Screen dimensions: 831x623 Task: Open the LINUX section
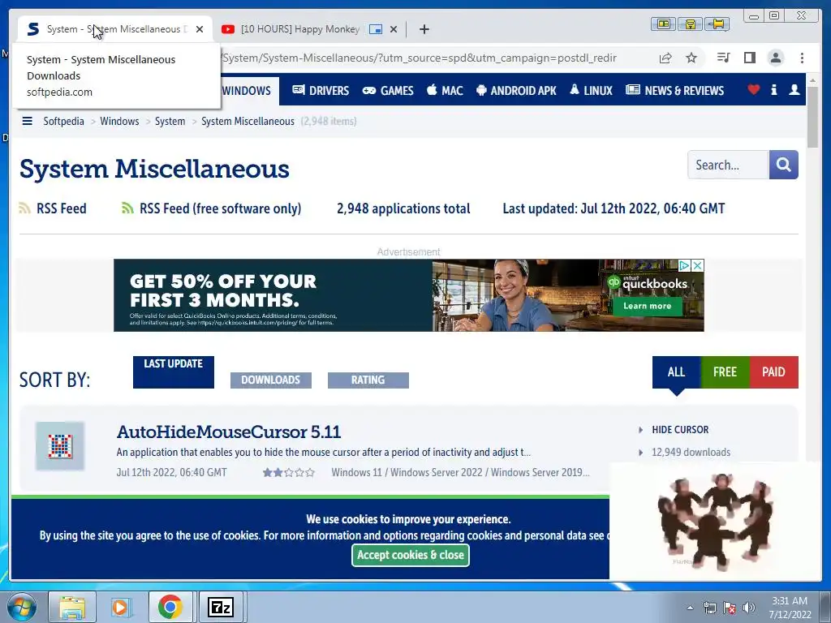click(x=591, y=91)
